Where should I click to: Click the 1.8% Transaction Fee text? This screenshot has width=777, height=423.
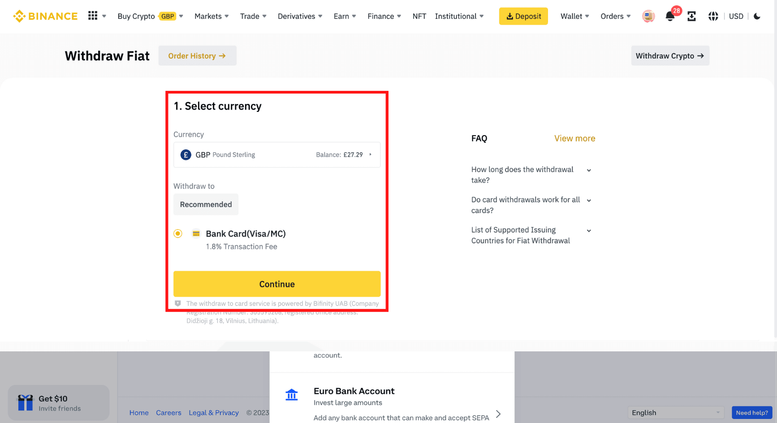(242, 247)
